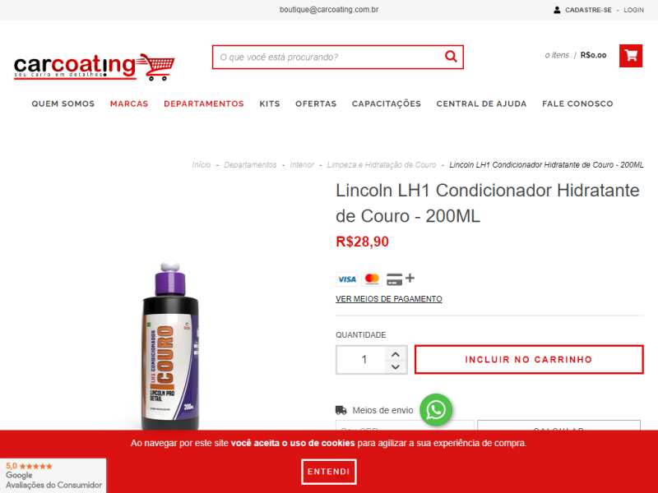Focus the product search field
The width and height of the screenshot is (658, 493).
327,57
